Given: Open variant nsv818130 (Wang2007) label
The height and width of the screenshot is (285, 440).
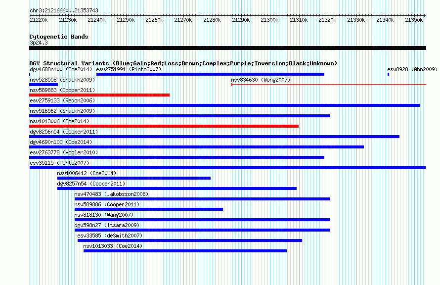Looking at the screenshot, I should [104, 215].
